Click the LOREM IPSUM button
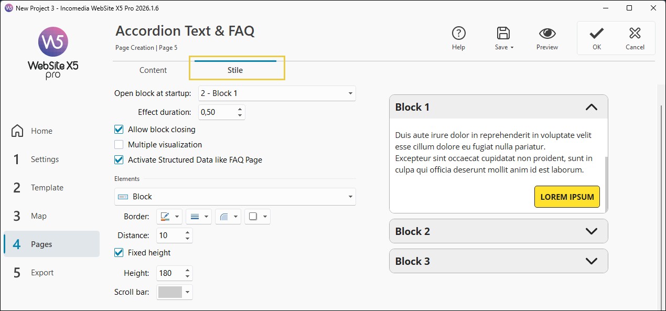 567,197
